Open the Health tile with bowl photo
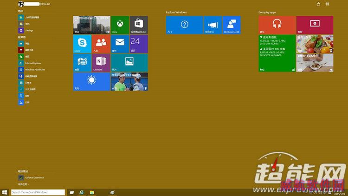The height and width of the screenshot is (196, 348). pos(315,63)
